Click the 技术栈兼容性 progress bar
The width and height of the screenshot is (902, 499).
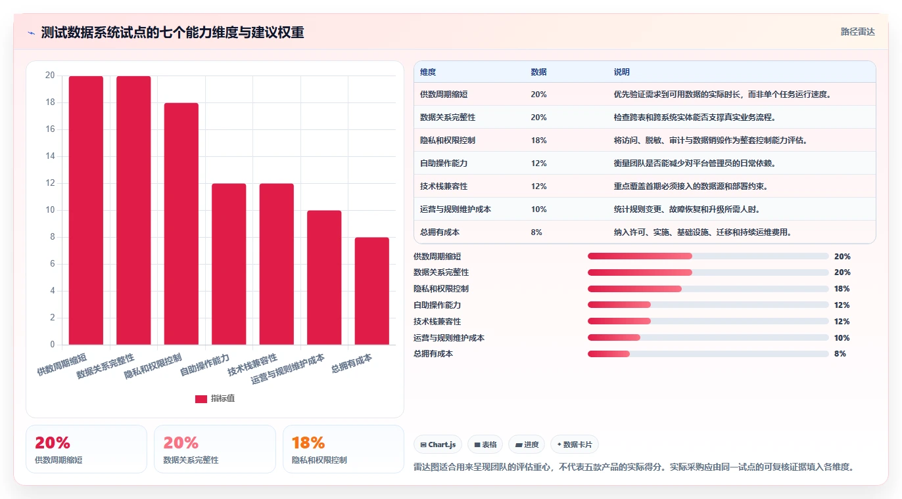[708, 321]
